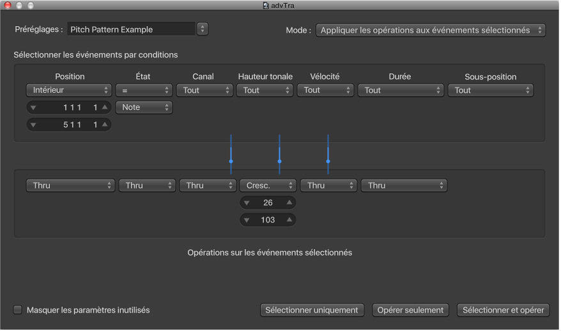561x331 pixels.
Task: Enable Masquer les paramètres inutilisés checkbox
Action: (x=18, y=310)
